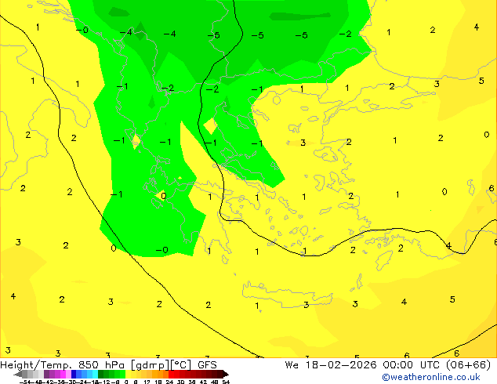Click the Height/Temp. 850 hPa GFS title

pyautogui.click(x=108, y=365)
